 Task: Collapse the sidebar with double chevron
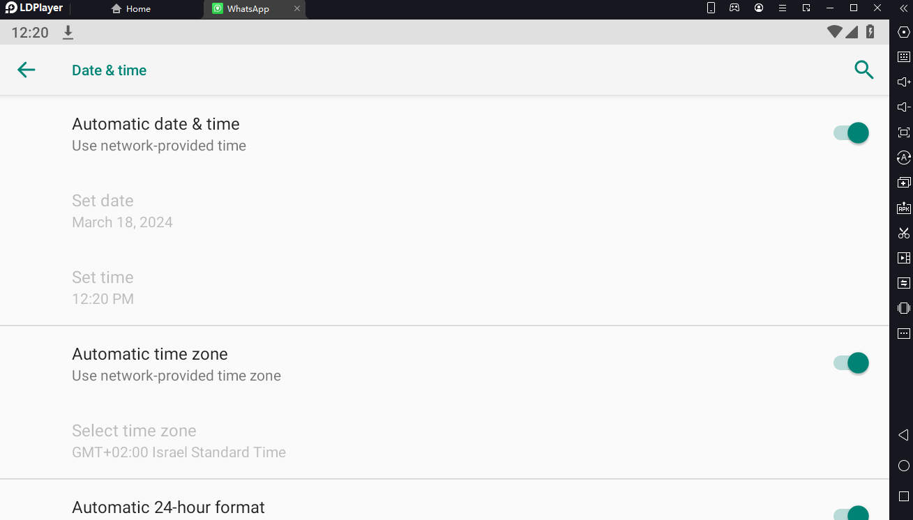[904, 8]
